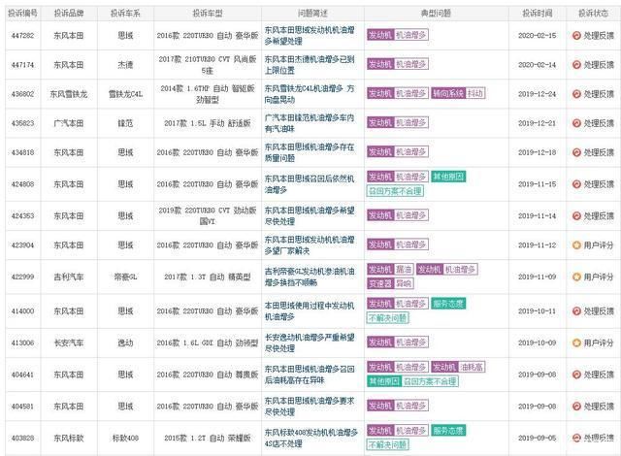Image resolution: width=621 pixels, height=456 pixels.
Task: Click the 投诉编号 column header
Action: [x=22, y=13]
